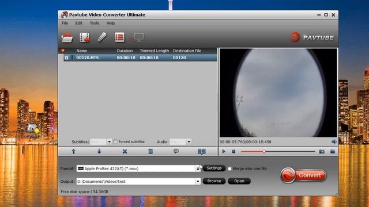Viewport: 369px width, 207px height.
Task: Click the Trimmed Length column header
Action: 155,51
